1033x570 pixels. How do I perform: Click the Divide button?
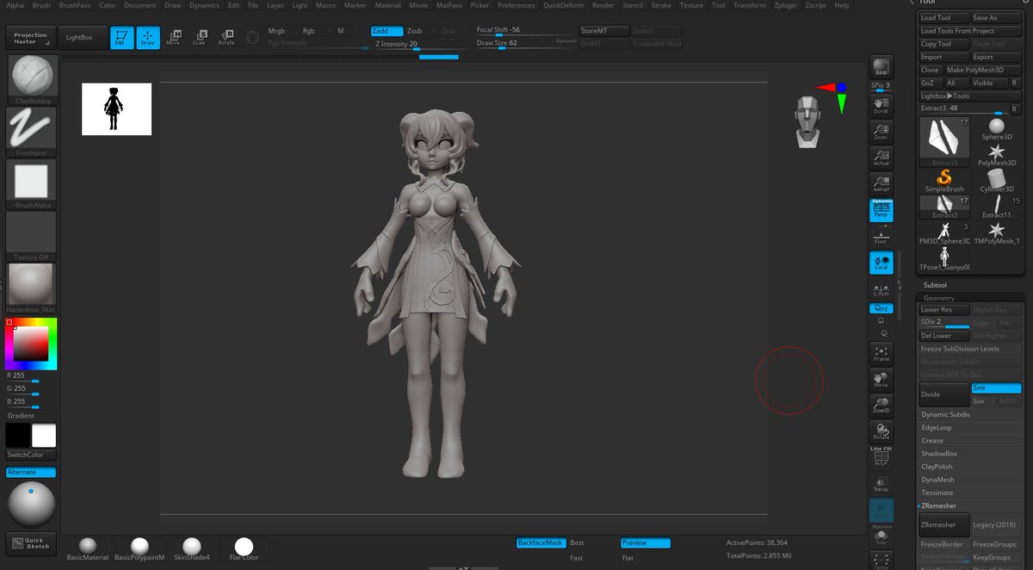click(944, 394)
